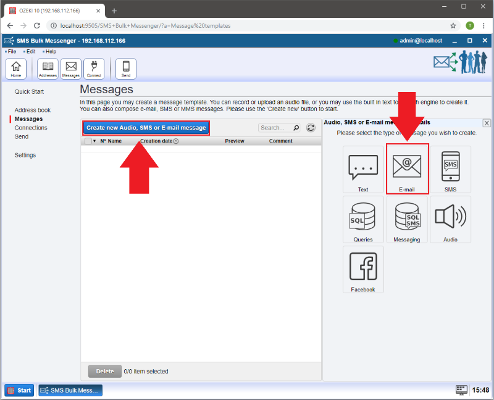Open the Addresses toolbar icon

48,69
